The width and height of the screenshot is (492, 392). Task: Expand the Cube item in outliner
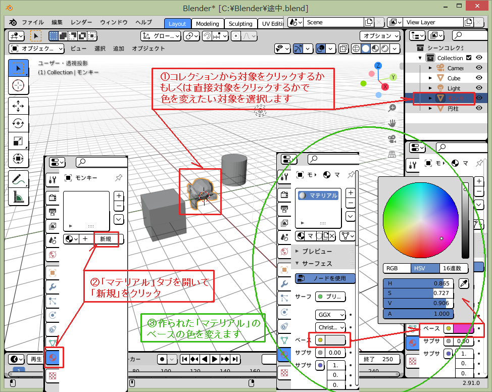click(430, 78)
